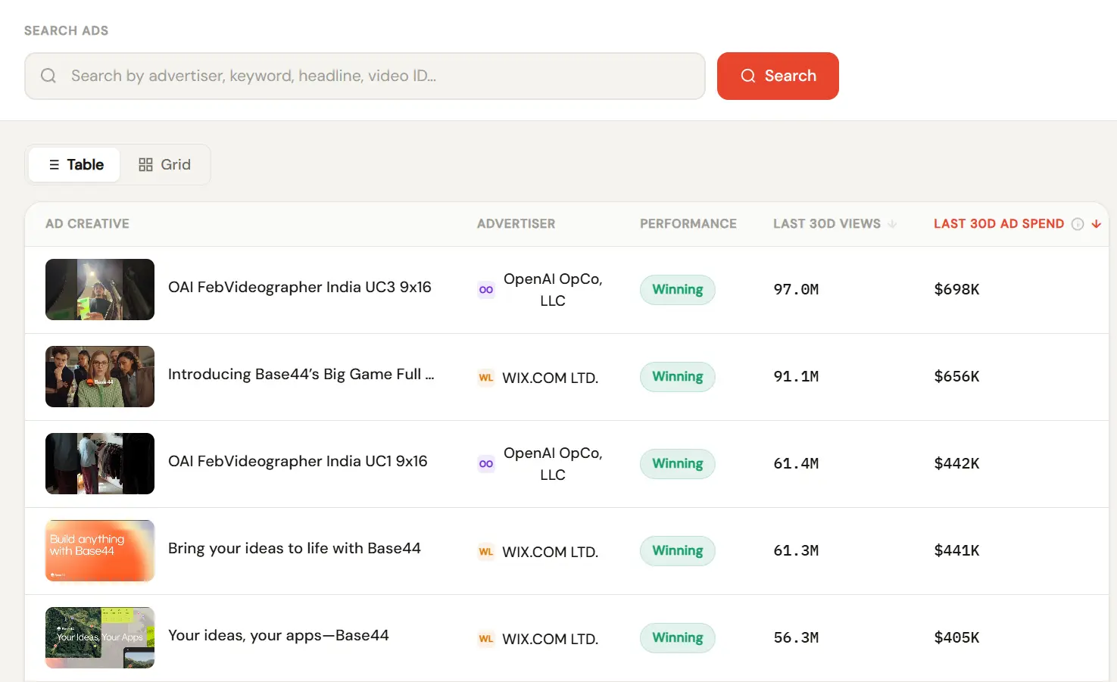Click the info icon next to Ad Spend

click(1078, 224)
